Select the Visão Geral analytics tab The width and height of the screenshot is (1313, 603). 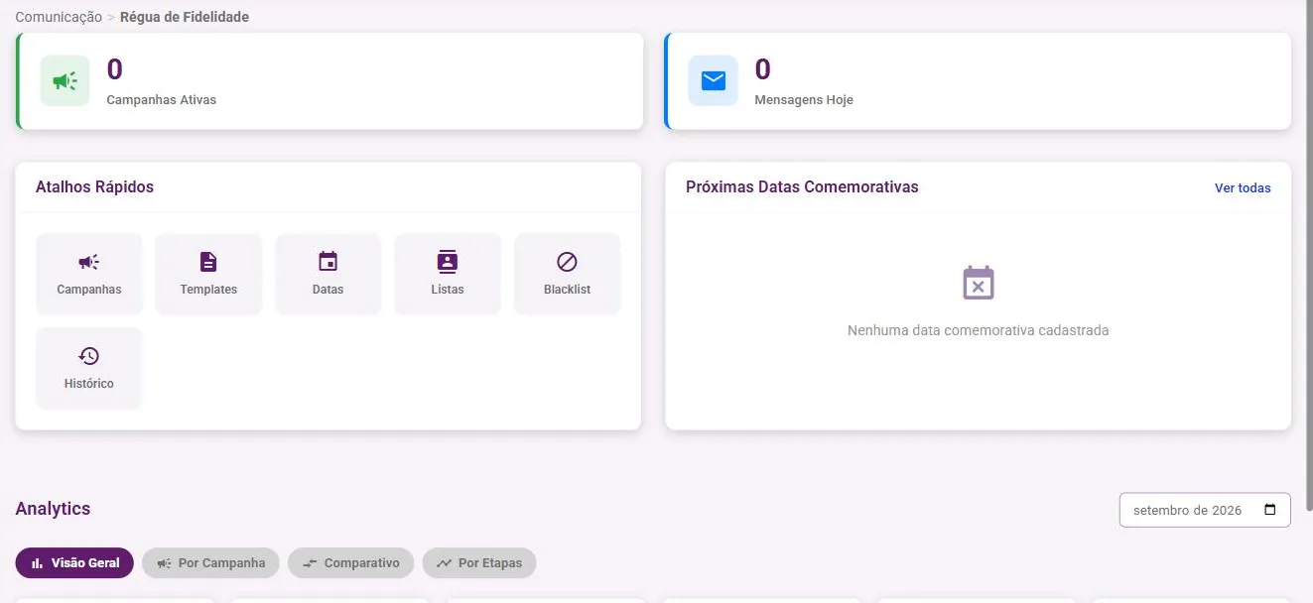(74, 563)
